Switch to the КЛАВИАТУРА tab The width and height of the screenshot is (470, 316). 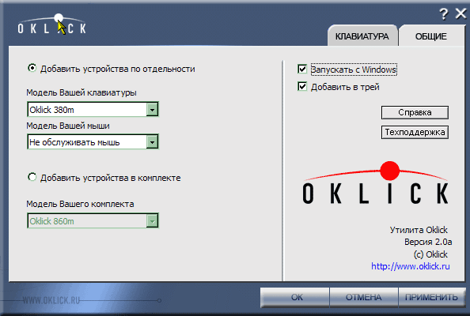coord(362,36)
